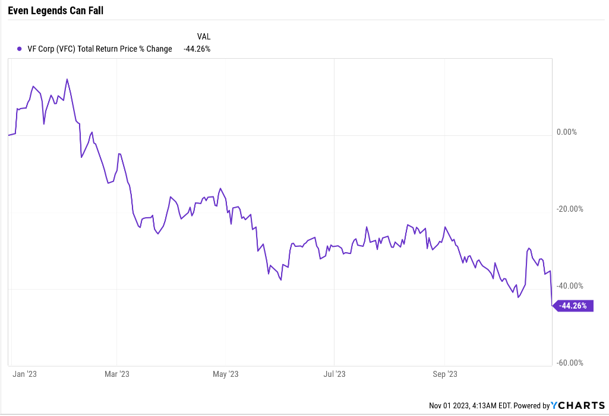Click the -60.00% y-axis label
Image resolution: width=609 pixels, height=416 pixels.
pos(570,363)
